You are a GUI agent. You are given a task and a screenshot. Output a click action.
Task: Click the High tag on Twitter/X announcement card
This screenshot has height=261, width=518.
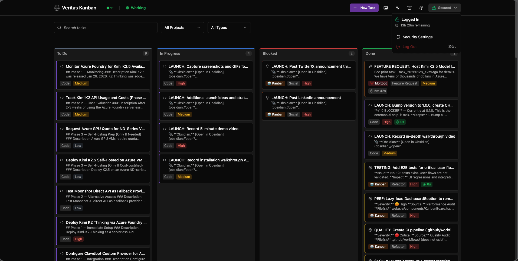coord(307,83)
